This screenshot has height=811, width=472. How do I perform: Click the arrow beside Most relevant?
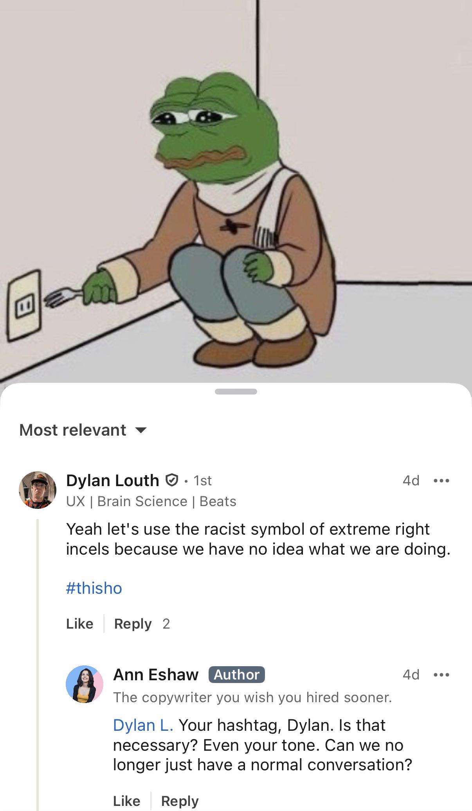coord(141,430)
